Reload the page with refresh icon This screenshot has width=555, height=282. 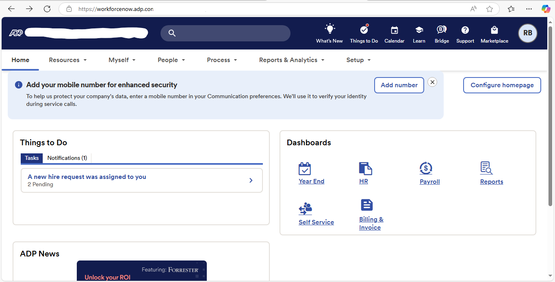point(47,9)
